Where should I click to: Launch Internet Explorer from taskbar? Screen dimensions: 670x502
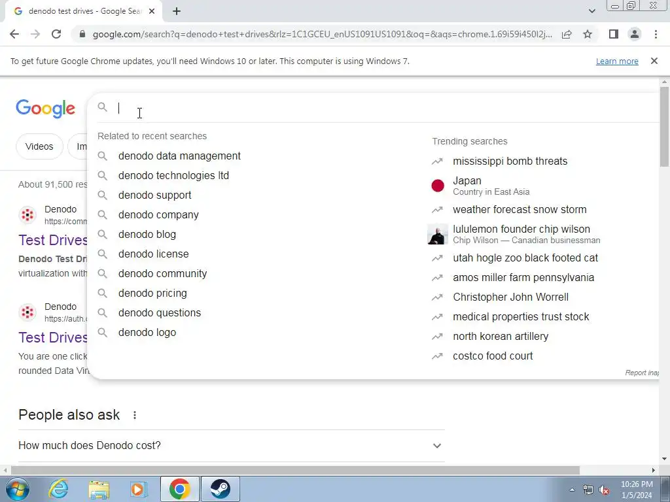tap(58, 489)
